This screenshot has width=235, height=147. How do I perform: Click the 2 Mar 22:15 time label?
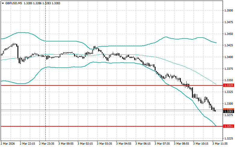click(27, 144)
